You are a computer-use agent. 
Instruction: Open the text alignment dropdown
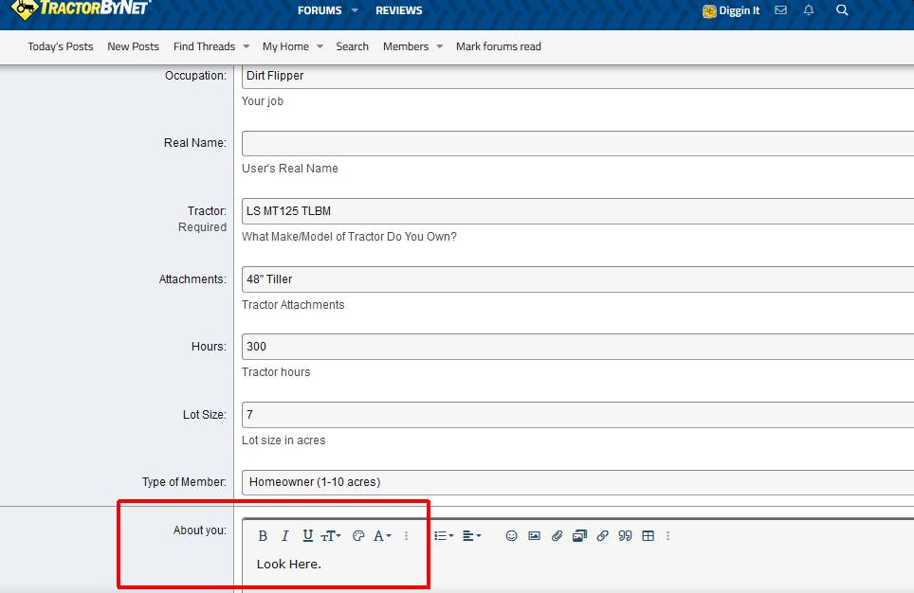click(x=471, y=536)
